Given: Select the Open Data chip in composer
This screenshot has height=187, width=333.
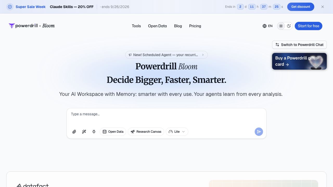Looking at the screenshot, I should (x=113, y=132).
